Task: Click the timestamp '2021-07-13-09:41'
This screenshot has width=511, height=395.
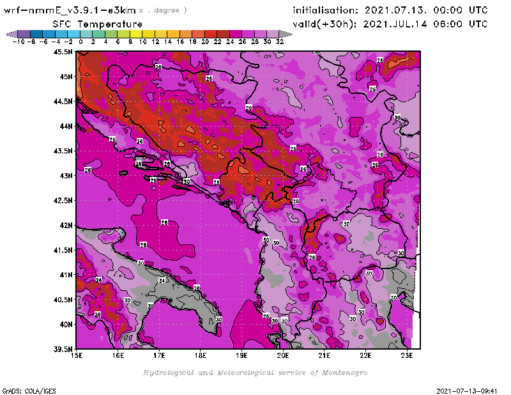Action: [467, 391]
